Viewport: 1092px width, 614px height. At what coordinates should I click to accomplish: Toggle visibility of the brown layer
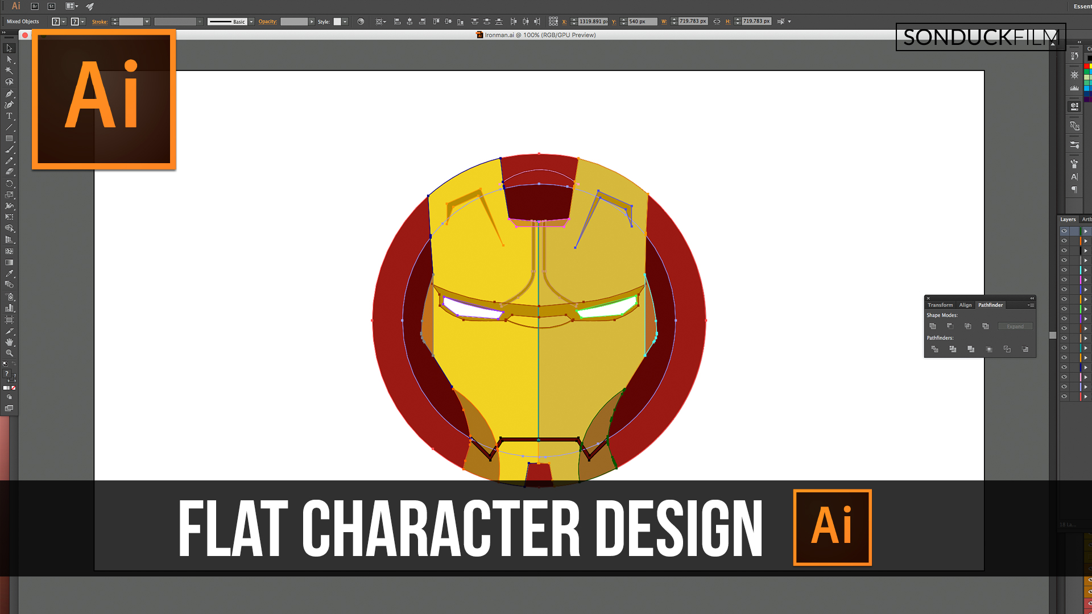pyautogui.click(x=1064, y=328)
